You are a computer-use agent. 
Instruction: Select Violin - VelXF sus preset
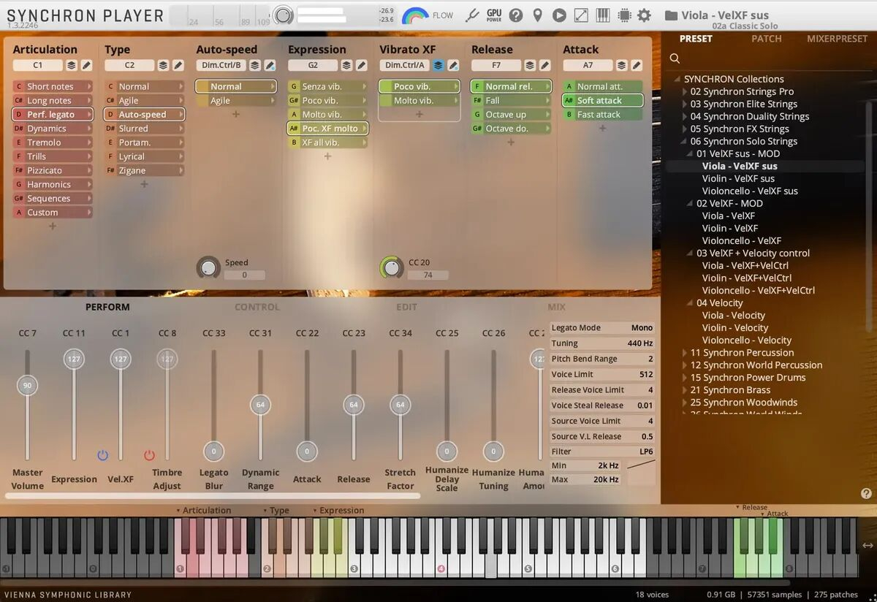click(x=738, y=178)
